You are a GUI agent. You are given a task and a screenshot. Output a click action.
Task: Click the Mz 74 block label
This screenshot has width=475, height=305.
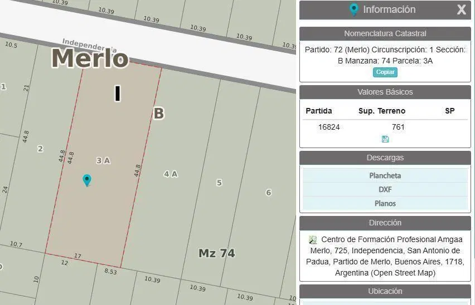coord(217,253)
